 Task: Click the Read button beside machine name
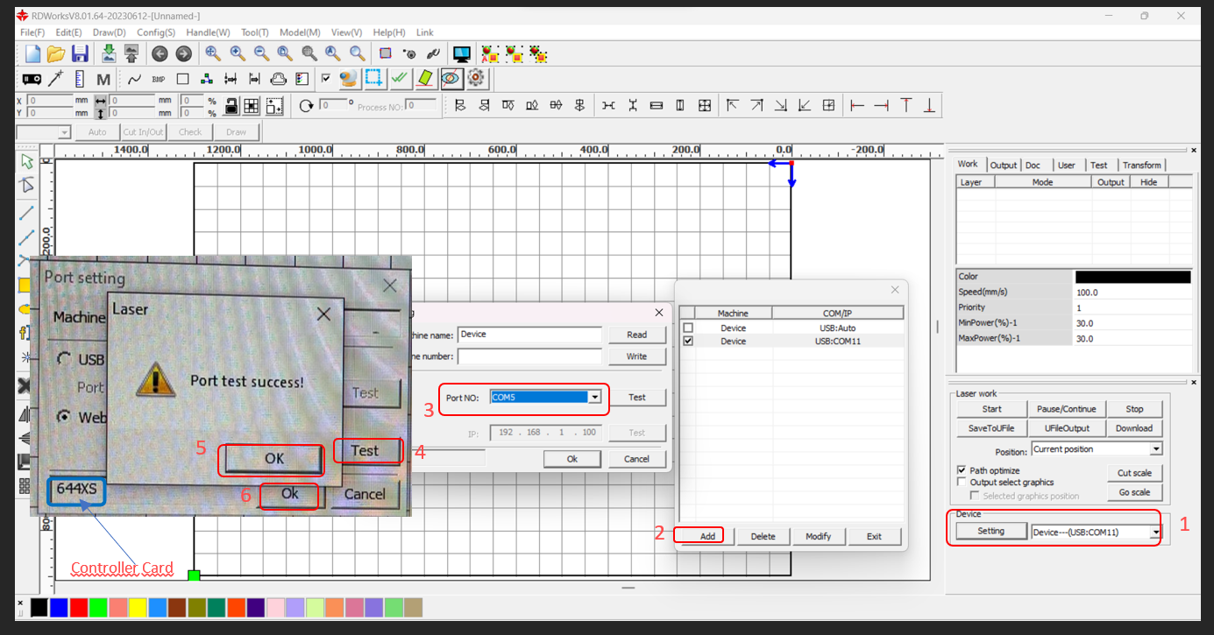coord(637,335)
